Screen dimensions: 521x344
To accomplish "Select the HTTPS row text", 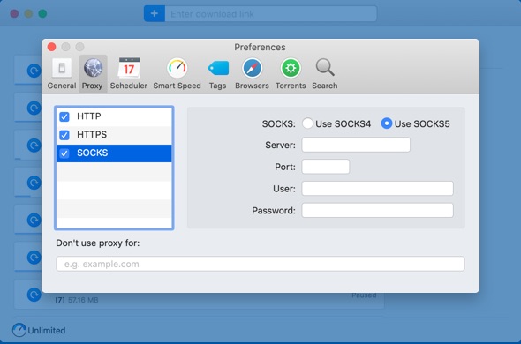I will [x=92, y=134].
